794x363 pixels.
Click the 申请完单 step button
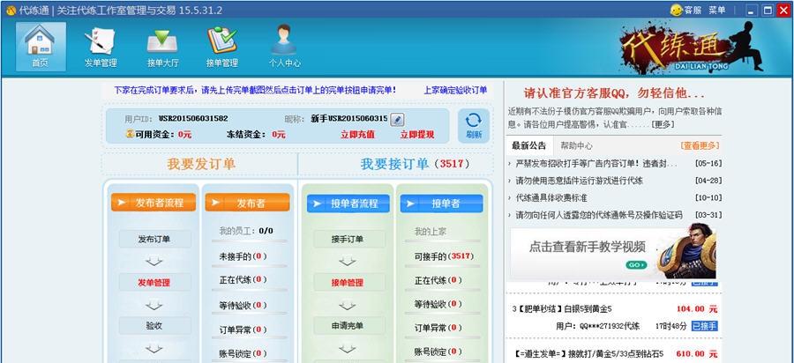tap(348, 326)
